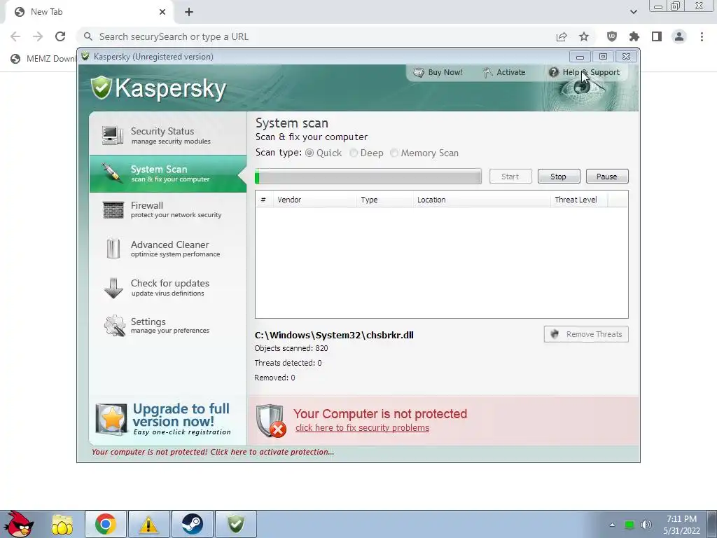Bookmark this tab with star icon
717x538 pixels.
point(584,36)
